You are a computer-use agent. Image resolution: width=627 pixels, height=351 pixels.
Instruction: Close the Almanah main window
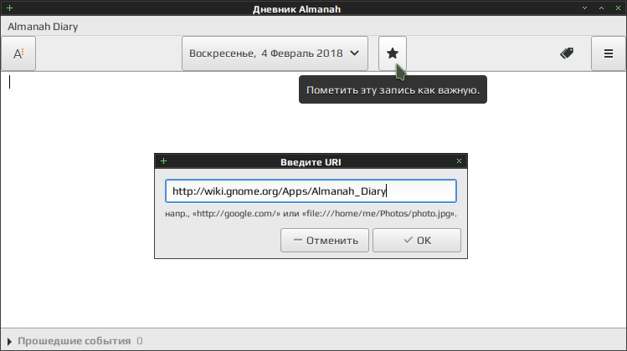[618, 8]
